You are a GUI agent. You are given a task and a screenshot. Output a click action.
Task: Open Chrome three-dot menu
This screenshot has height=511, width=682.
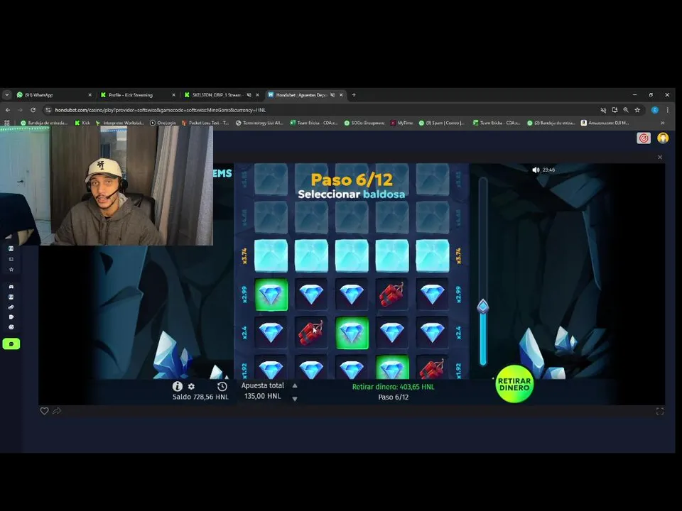coord(668,110)
